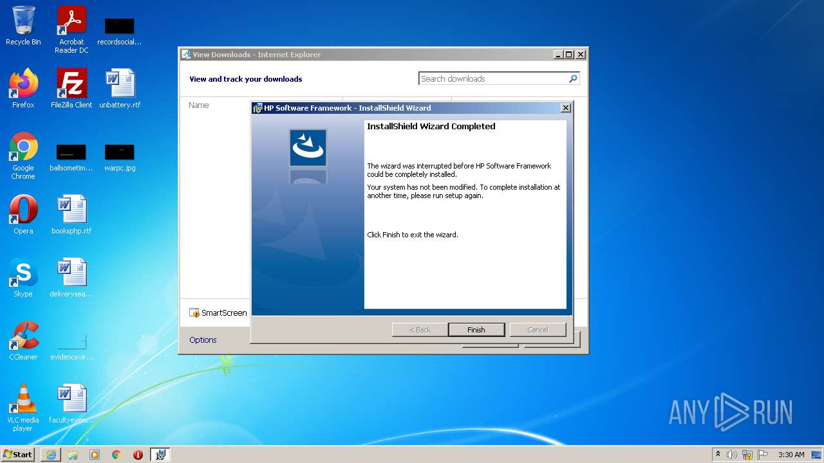The image size is (824, 463).
Task: Launch VLC media player shortcut
Action: tap(23, 408)
